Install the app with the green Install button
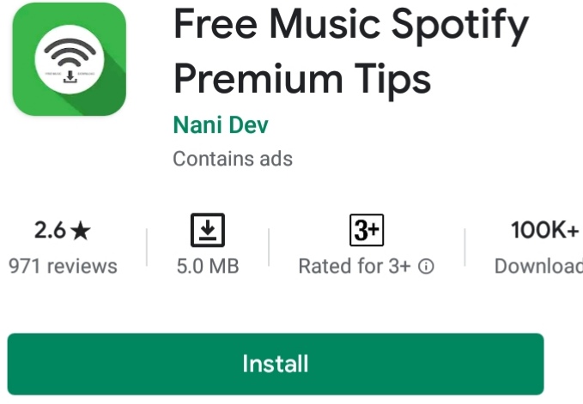583x404 pixels. 276,364
